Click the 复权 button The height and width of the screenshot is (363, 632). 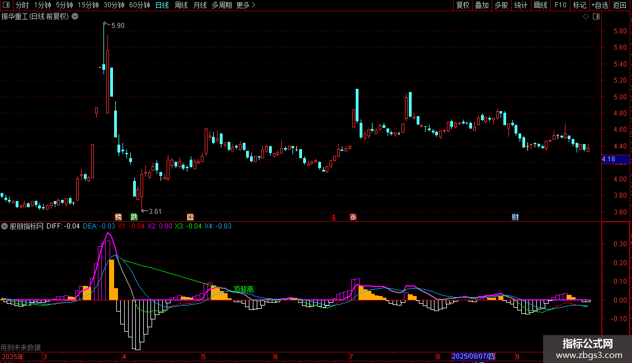[x=463, y=5]
